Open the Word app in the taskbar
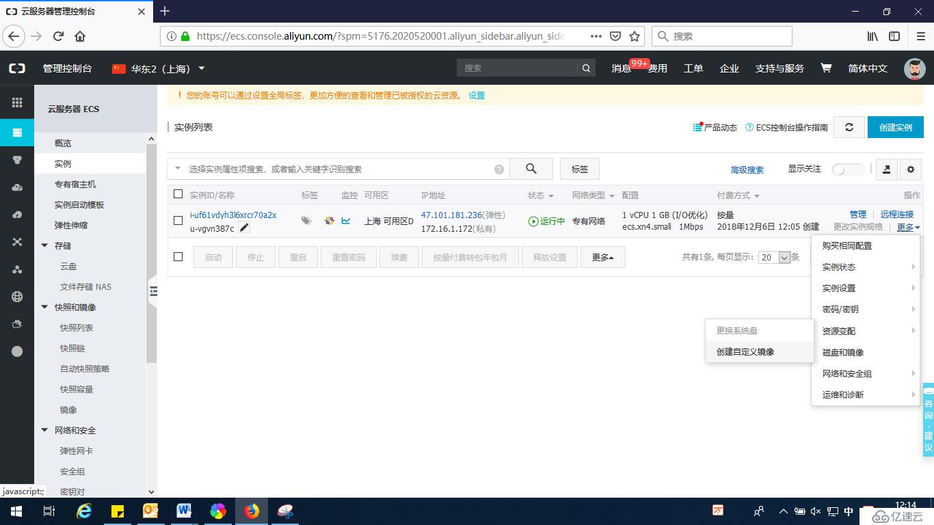934x525 pixels. pos(184,511)
